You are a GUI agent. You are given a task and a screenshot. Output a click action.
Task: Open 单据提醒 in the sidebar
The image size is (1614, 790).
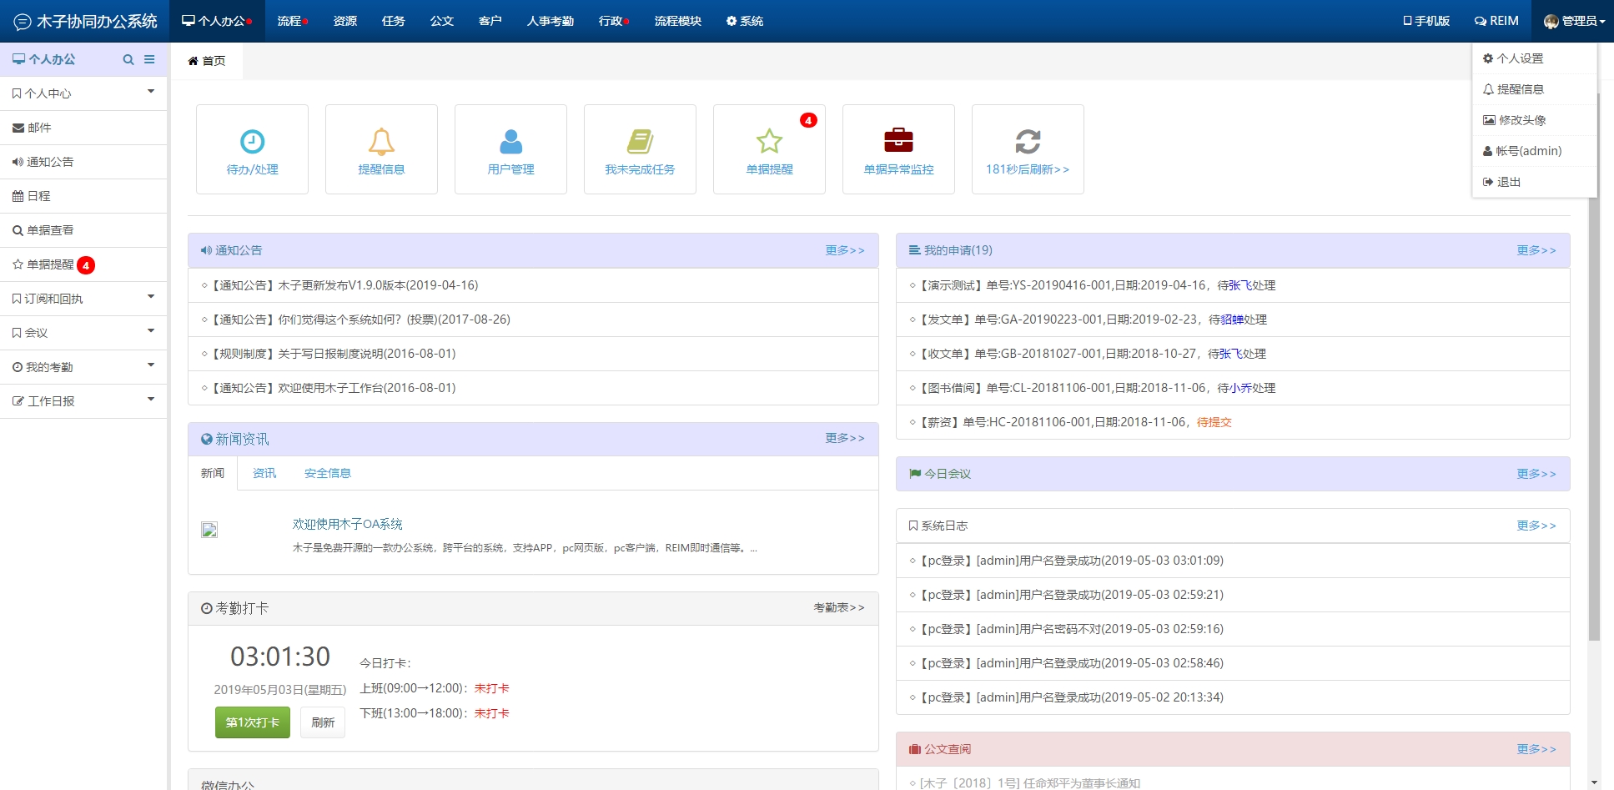[x=83, y=264]
